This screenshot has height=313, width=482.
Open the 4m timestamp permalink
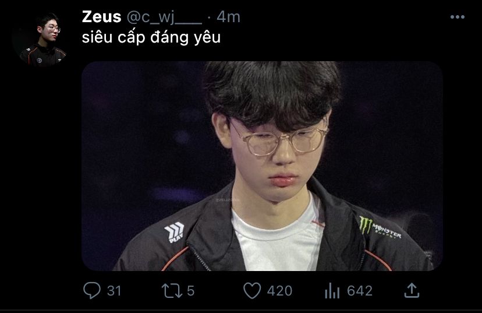point(228,17)
